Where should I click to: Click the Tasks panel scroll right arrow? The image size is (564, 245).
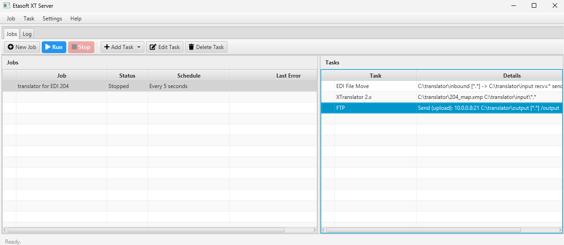[560, 230]
